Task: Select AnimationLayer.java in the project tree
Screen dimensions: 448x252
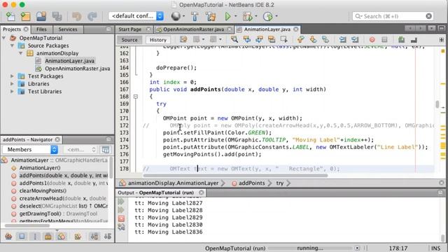Action: point(69,61)
